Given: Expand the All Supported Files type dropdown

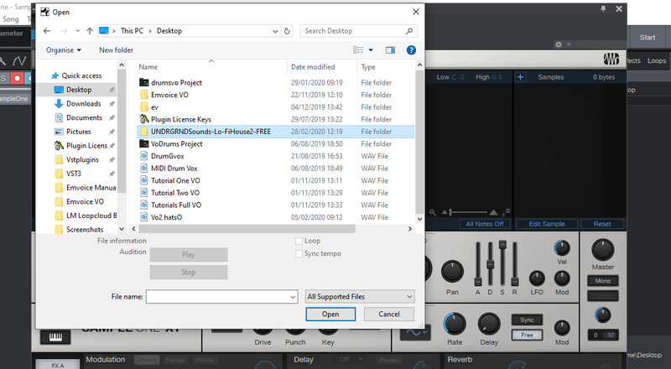Looking at the screenshot, I should [409, 297].
